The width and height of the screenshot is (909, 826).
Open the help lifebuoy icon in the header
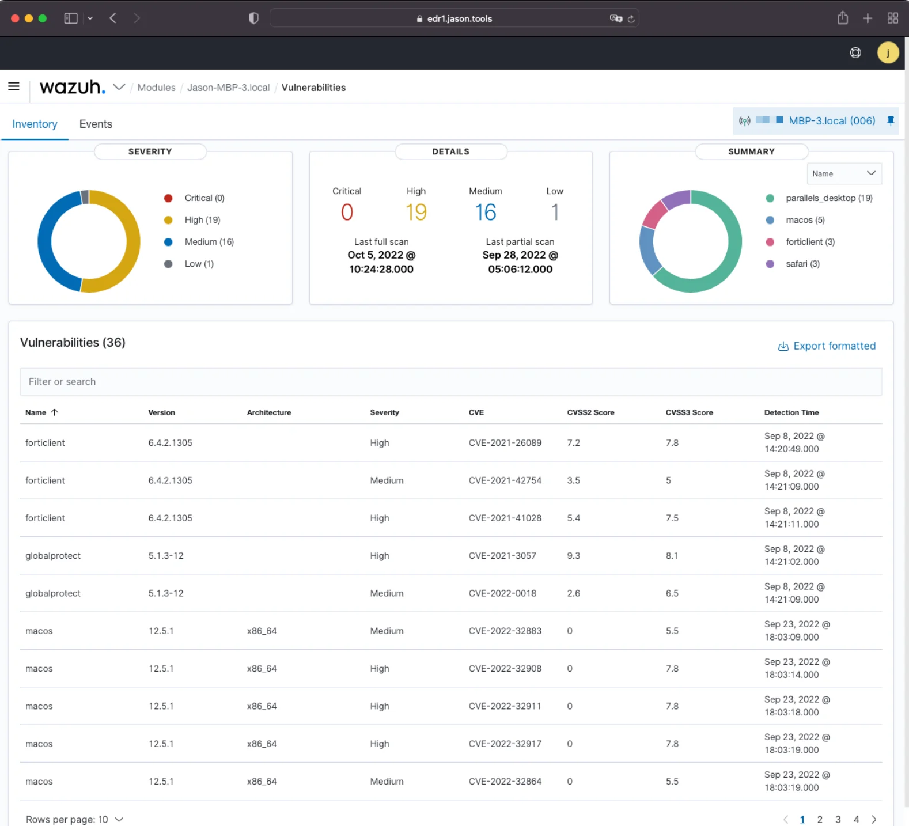(855, 53)
